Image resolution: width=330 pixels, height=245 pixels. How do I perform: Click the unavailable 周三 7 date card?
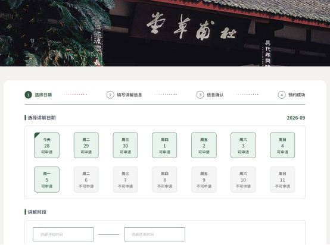pyautogui.click(x=125, y=180)
